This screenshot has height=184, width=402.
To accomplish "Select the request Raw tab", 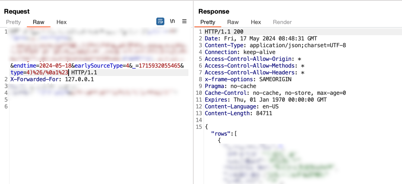I will [39, 22].
